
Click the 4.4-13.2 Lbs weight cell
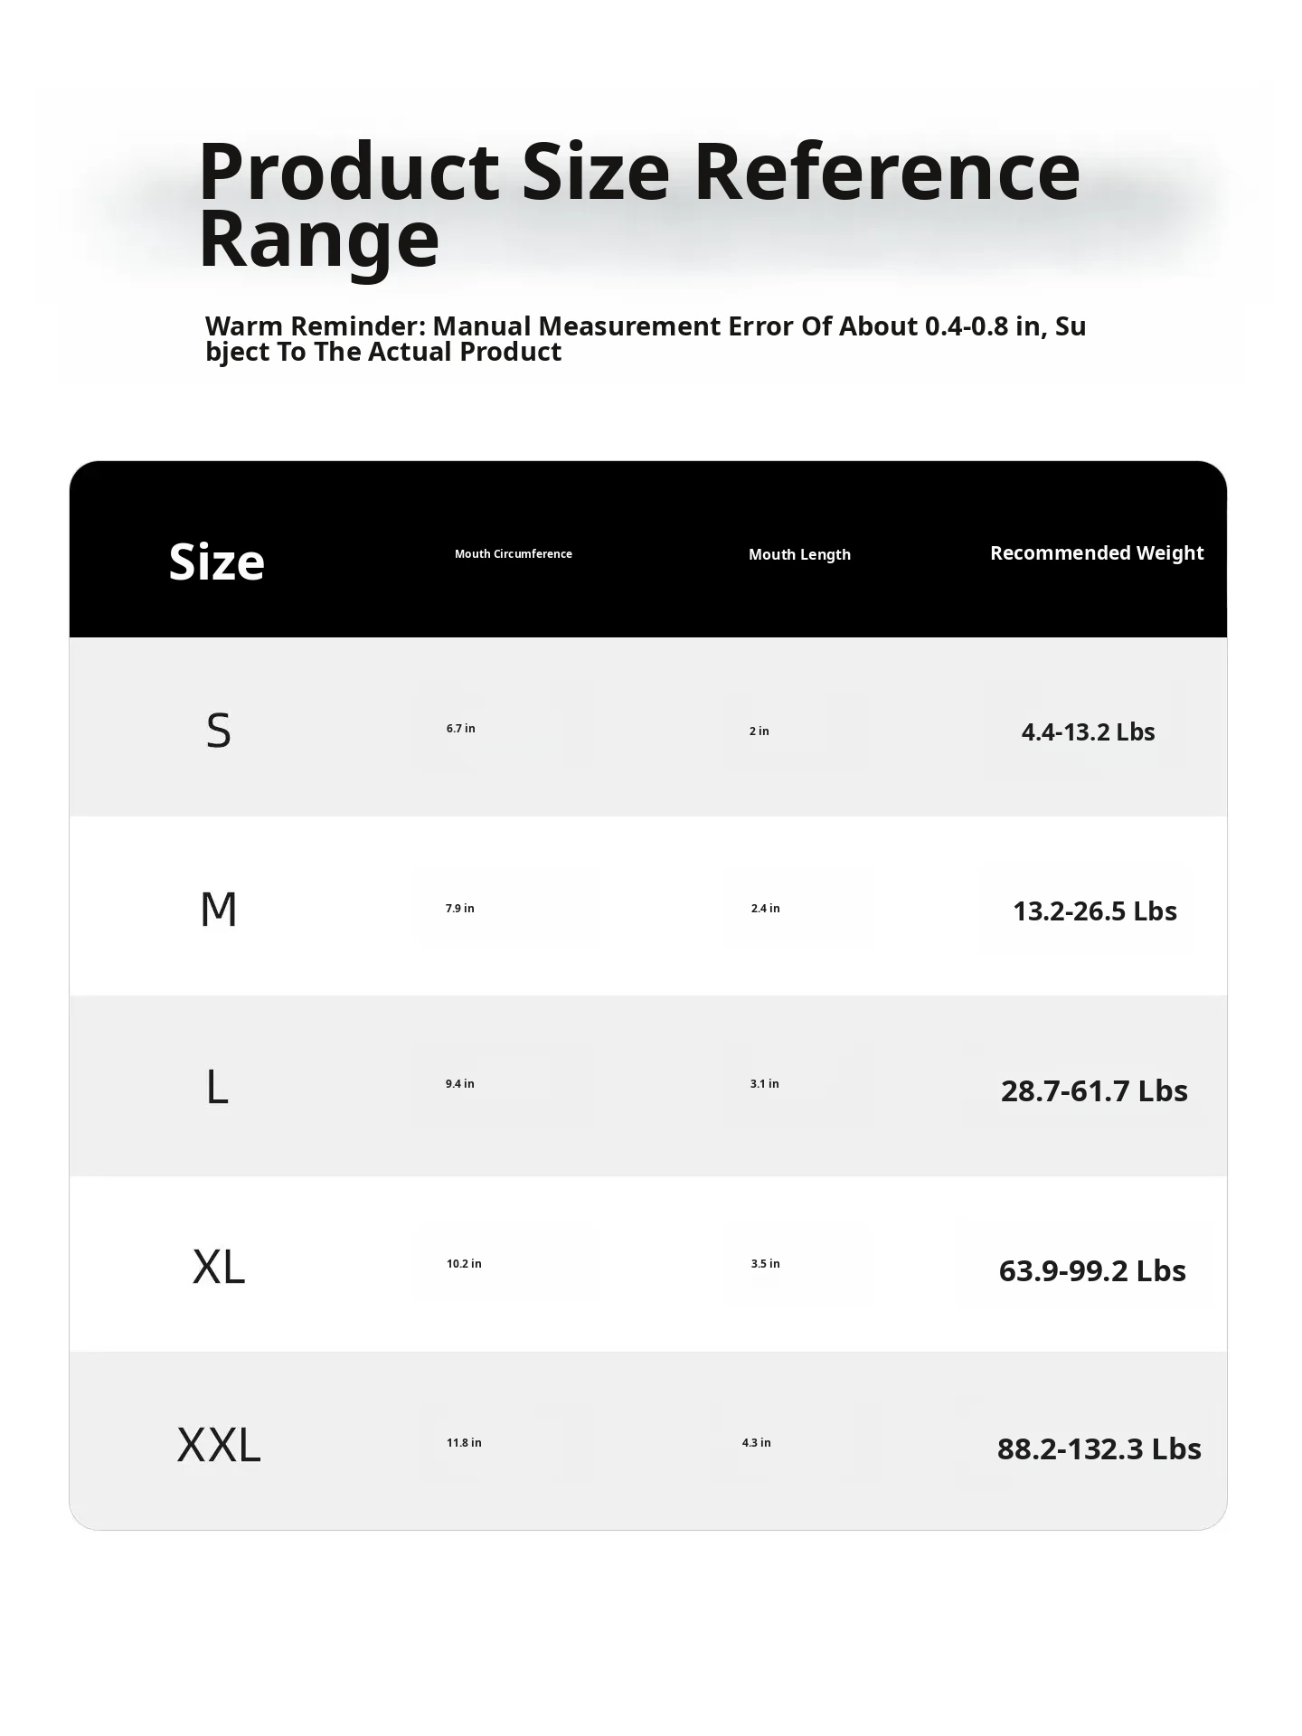[x=1089, y=731]
